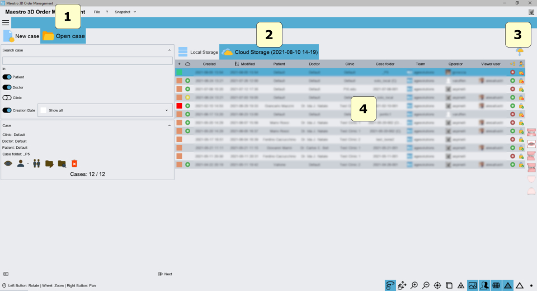
Task: Click the Cases: 12 / 12 counter
Action: 87,174
